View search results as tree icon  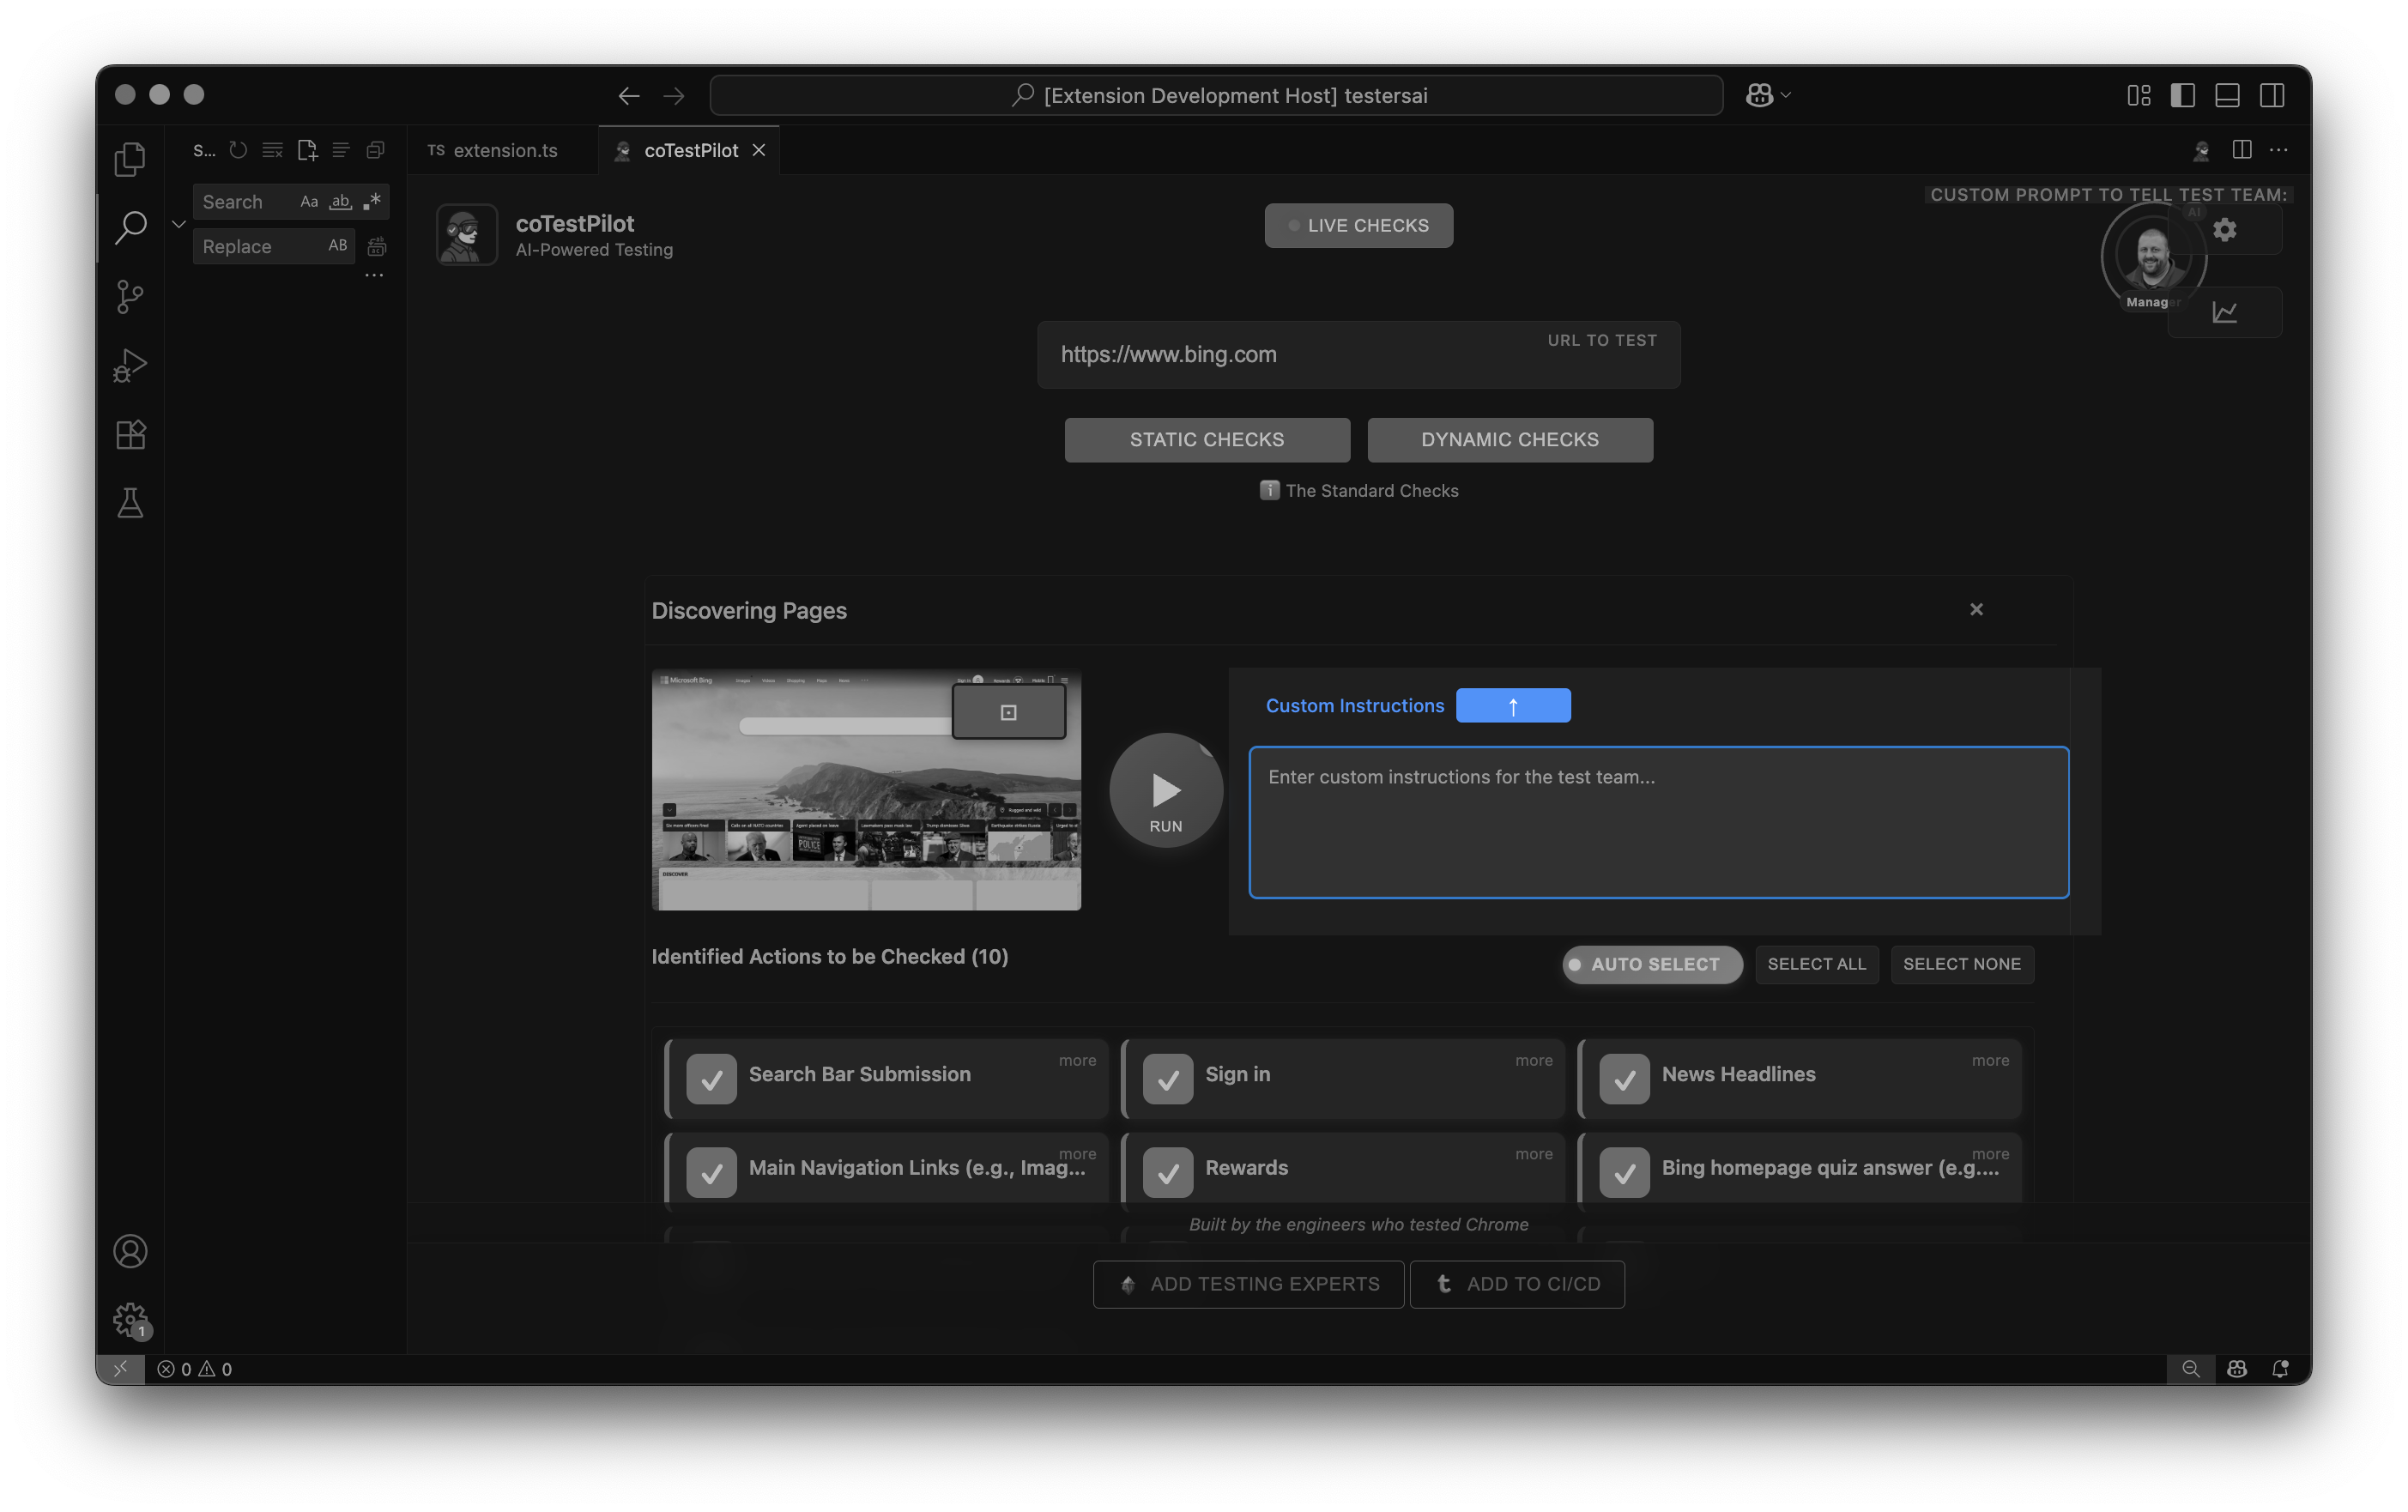pos(341,150)
